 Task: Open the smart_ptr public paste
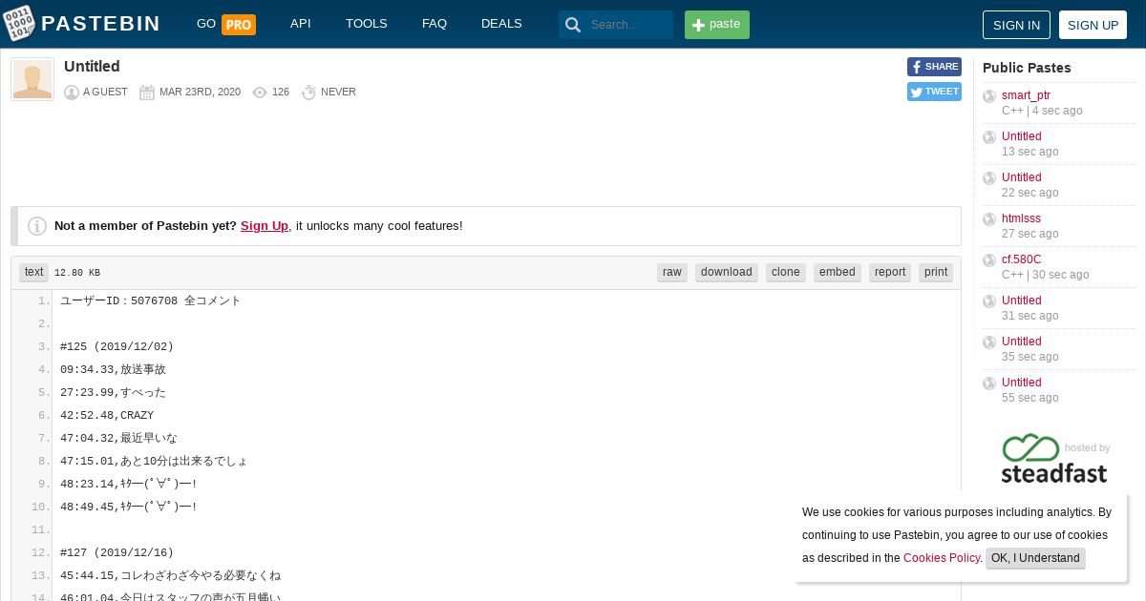click(x=1026, y=95)
